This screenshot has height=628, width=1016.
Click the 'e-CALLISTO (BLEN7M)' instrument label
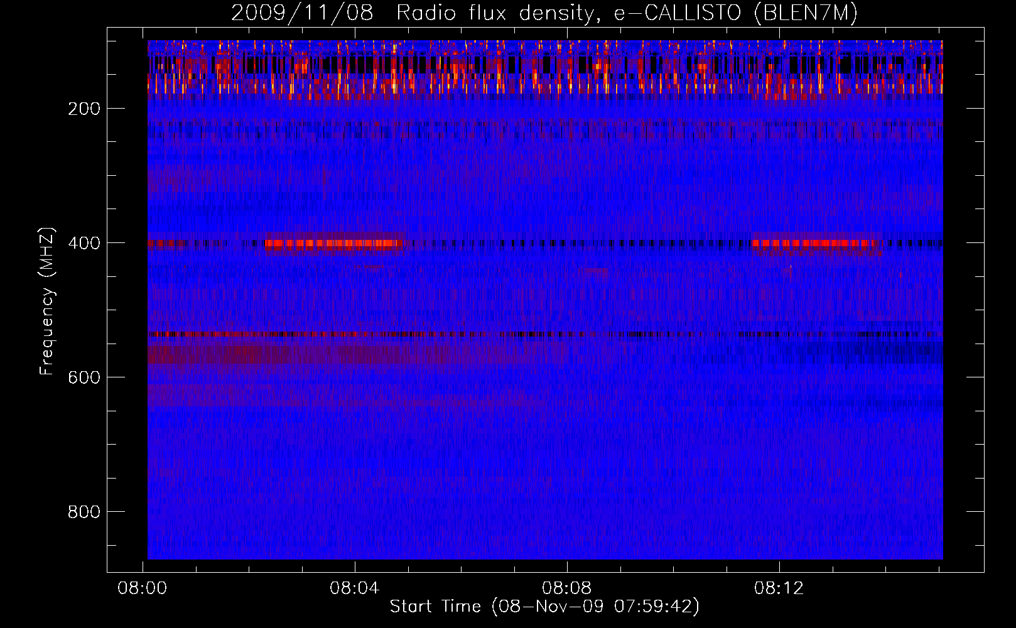pyautogui.click(x=735, y=13)
